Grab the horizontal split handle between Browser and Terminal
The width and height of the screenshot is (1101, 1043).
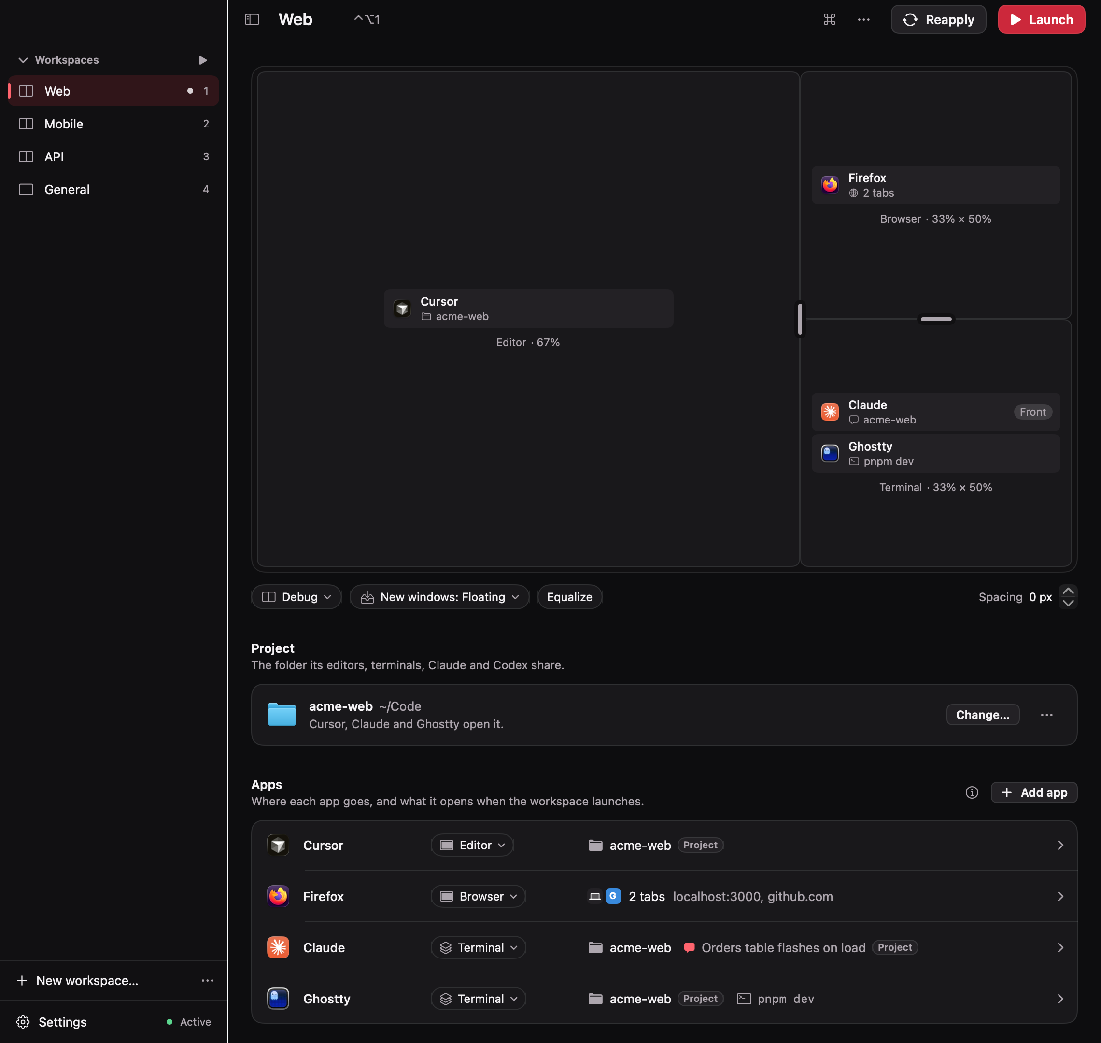936,319
